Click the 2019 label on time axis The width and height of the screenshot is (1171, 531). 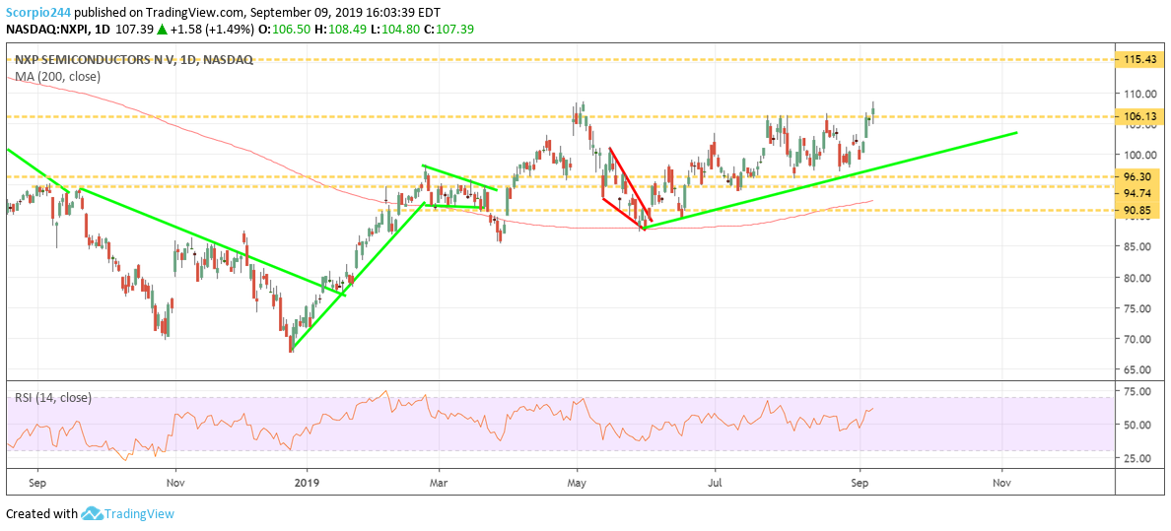(x=307, y=483)
